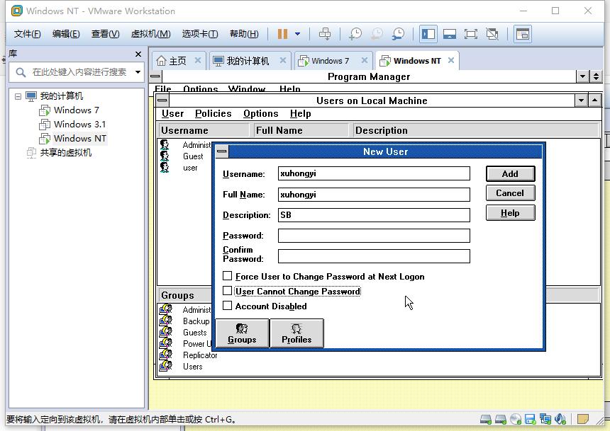Image resolution: width=610 pixels, height=431 pixels.
Task: Click the Username input field
Action: click(x=374, y=173)
